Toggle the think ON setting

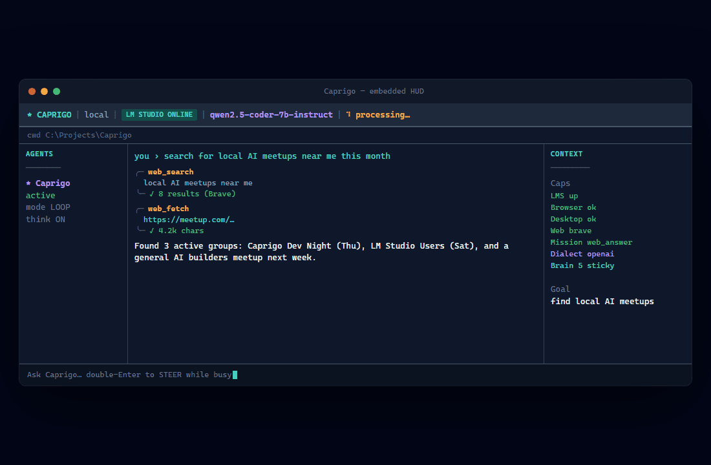coord(45,220)
